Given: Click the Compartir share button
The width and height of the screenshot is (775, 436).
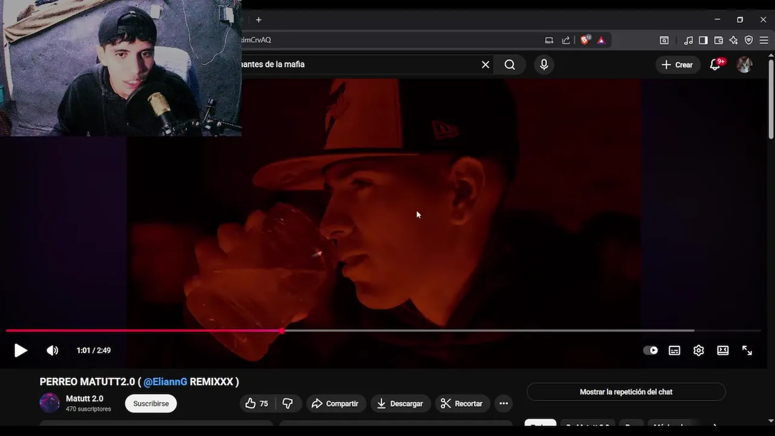Looking at the screenshot, I should 335,404.
